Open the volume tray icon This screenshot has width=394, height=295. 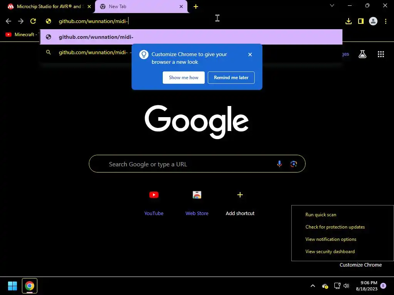[346, 286]
